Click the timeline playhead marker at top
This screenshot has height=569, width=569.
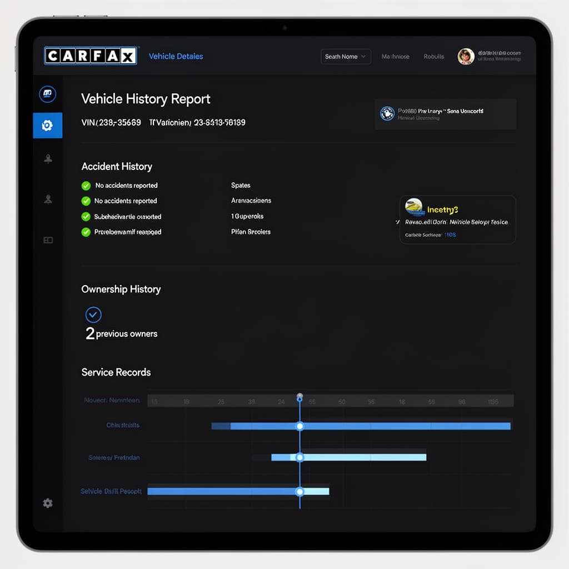[300, 397]
